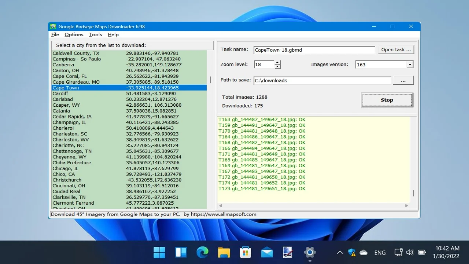Open the Widgets taskbar icon
This screenshot has width=469, height=264.
pos(181,252)
